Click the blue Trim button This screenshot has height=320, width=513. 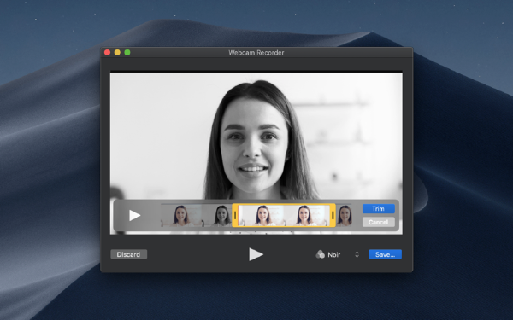click(x=378, y=209)
